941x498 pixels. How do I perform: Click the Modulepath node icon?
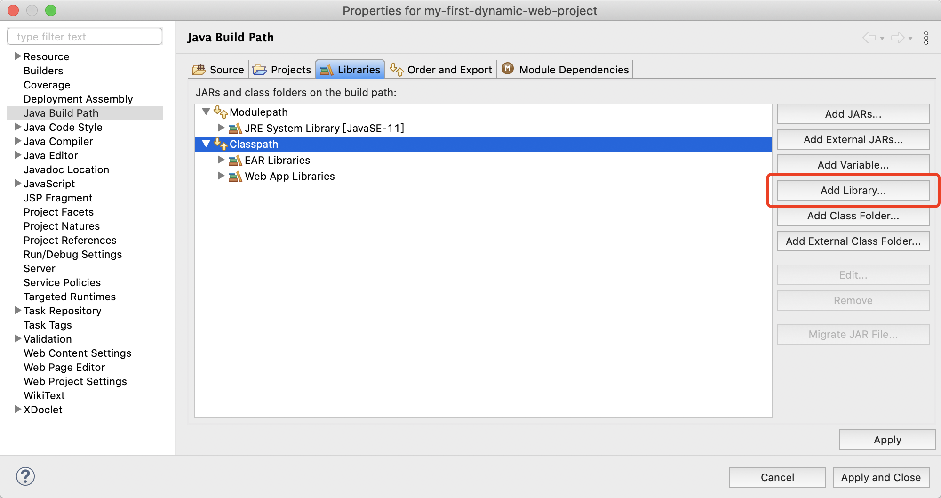[220, 112]
